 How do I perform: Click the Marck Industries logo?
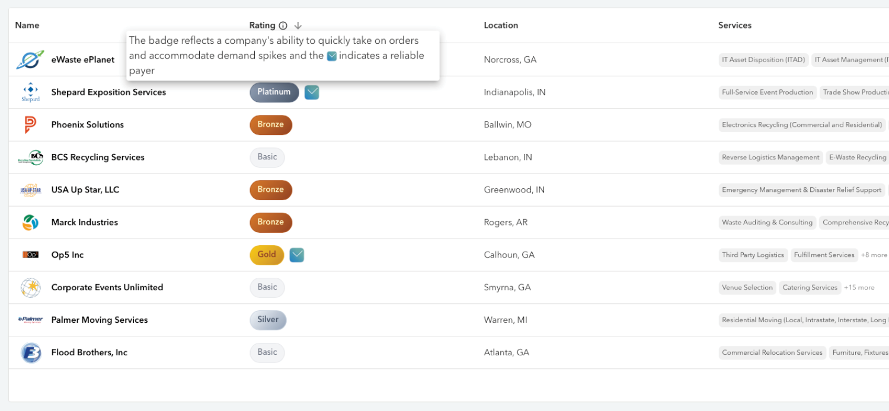(30, 223)
